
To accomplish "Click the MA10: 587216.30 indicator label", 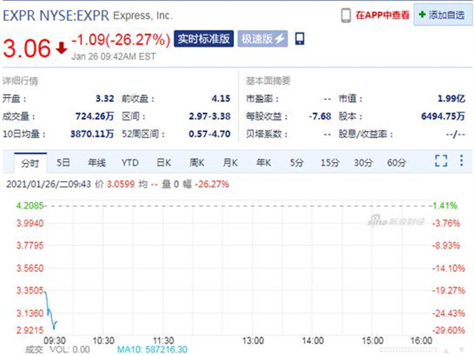I will [x=152, y=350].
